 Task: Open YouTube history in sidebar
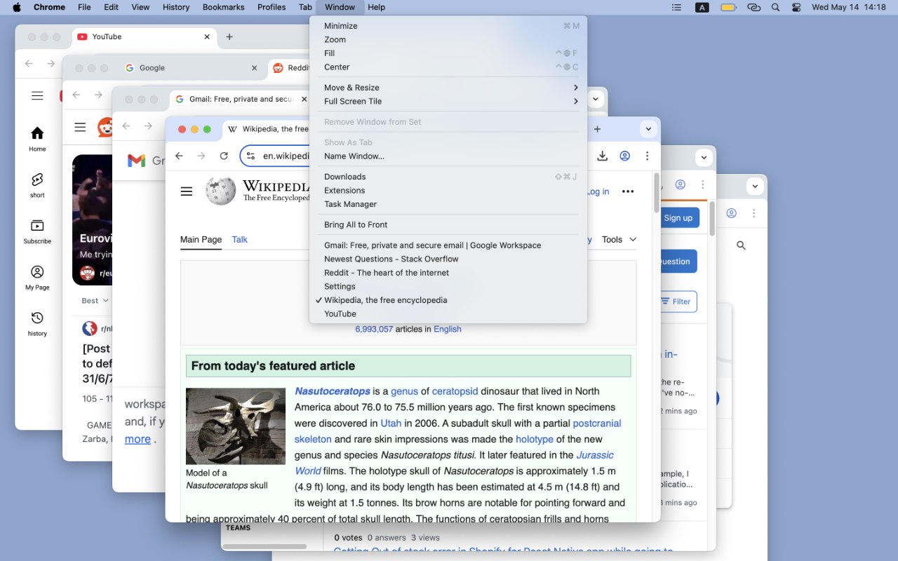37,323
